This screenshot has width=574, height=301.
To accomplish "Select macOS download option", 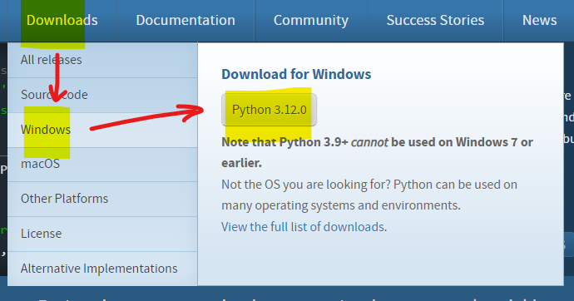I will [102, 164].
